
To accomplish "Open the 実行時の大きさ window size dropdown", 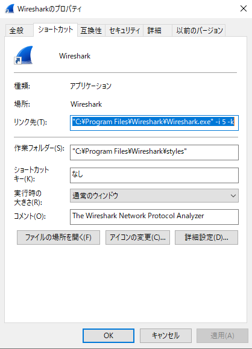I will [154, 196].
